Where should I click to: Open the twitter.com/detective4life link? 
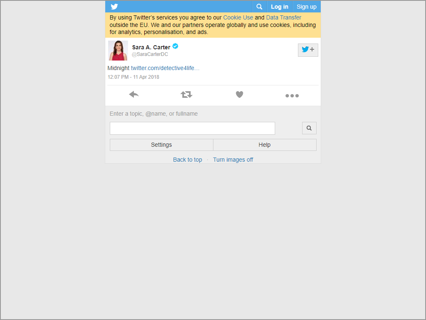(x=165, y=68)
